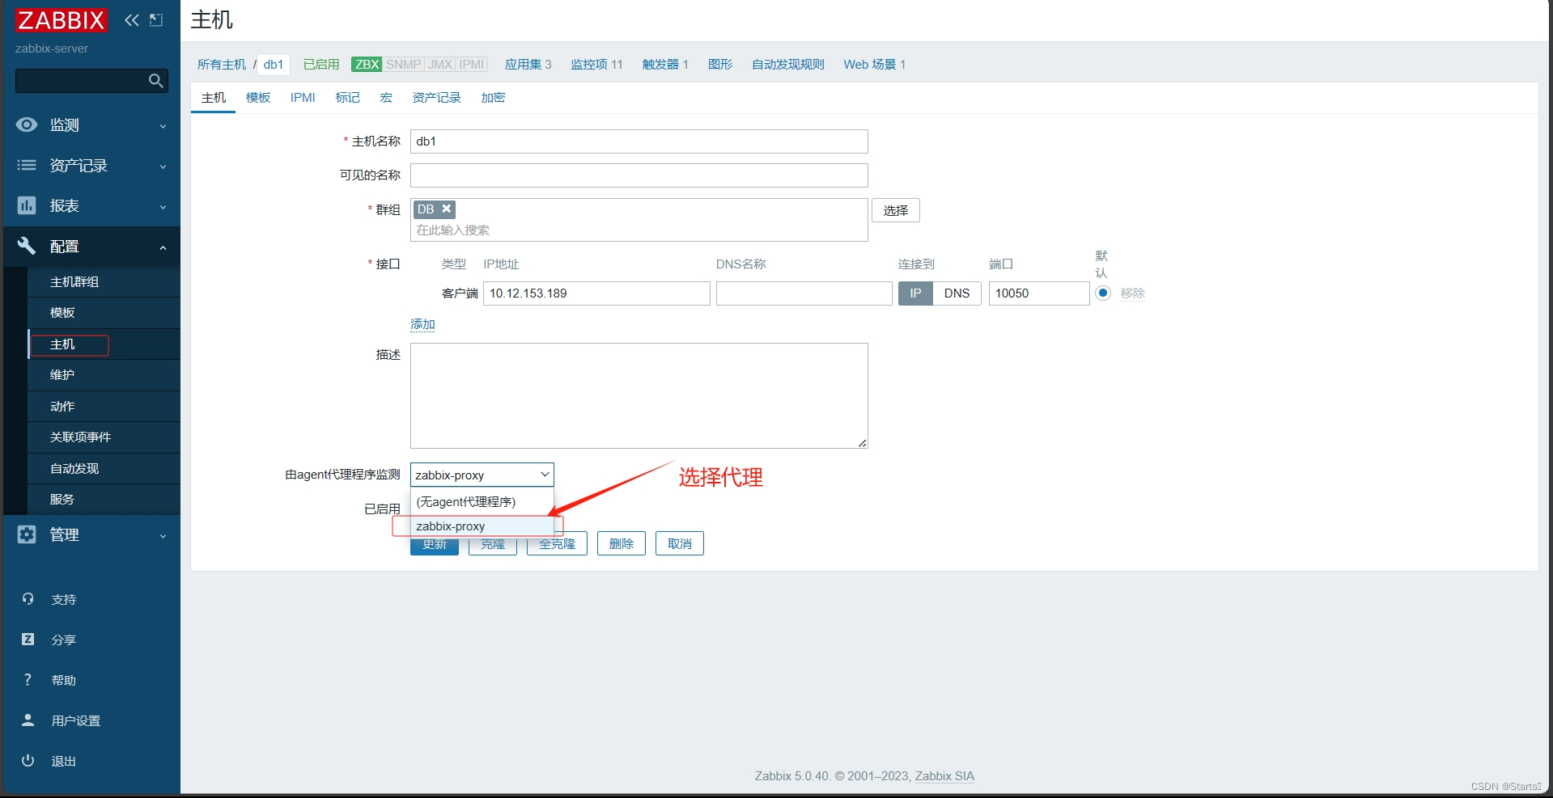Open the 模板 tab

(258, 98)
